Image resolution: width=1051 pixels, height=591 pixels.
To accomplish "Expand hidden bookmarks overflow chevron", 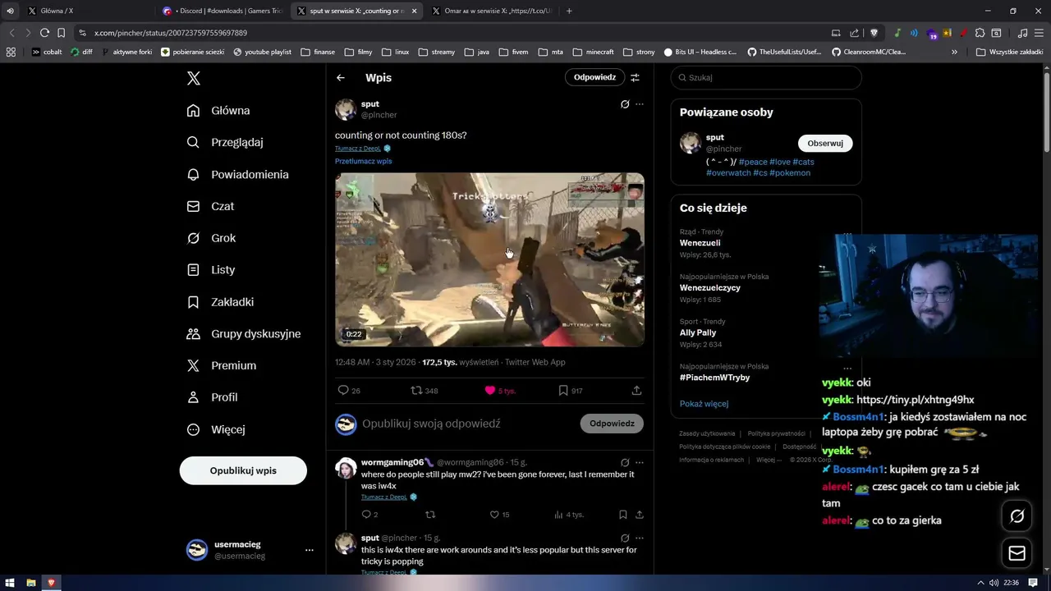I will (x=954, y=52).
